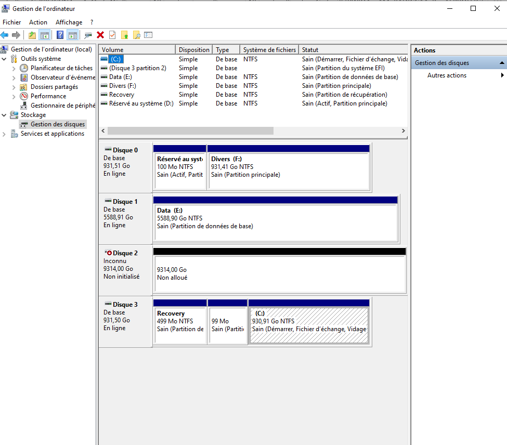Image resolution: width=507 pixels, height=445 pixels.
Task: Click the volume list scroll left arrow
Action: click(103, 130)
